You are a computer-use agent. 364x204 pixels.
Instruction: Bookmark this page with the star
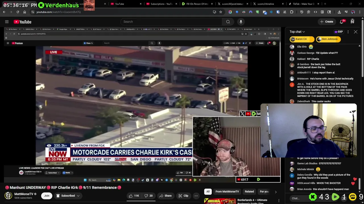[221, 12]
